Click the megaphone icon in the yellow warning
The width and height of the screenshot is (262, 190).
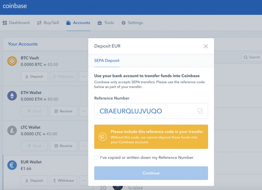tap(103, 137)
